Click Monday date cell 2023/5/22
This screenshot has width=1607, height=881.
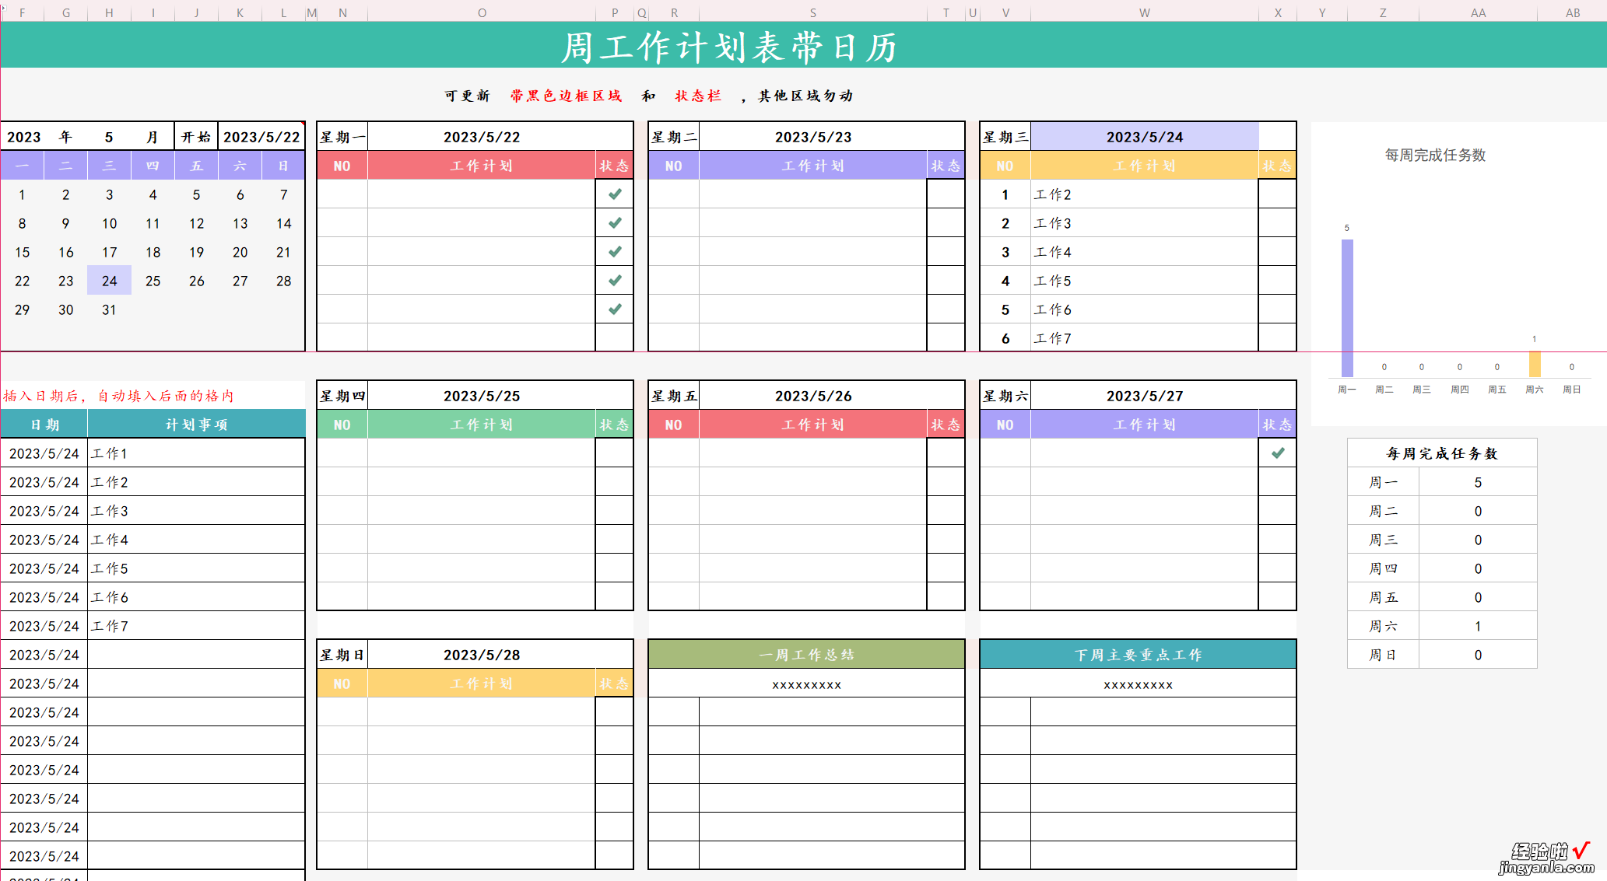482,137
